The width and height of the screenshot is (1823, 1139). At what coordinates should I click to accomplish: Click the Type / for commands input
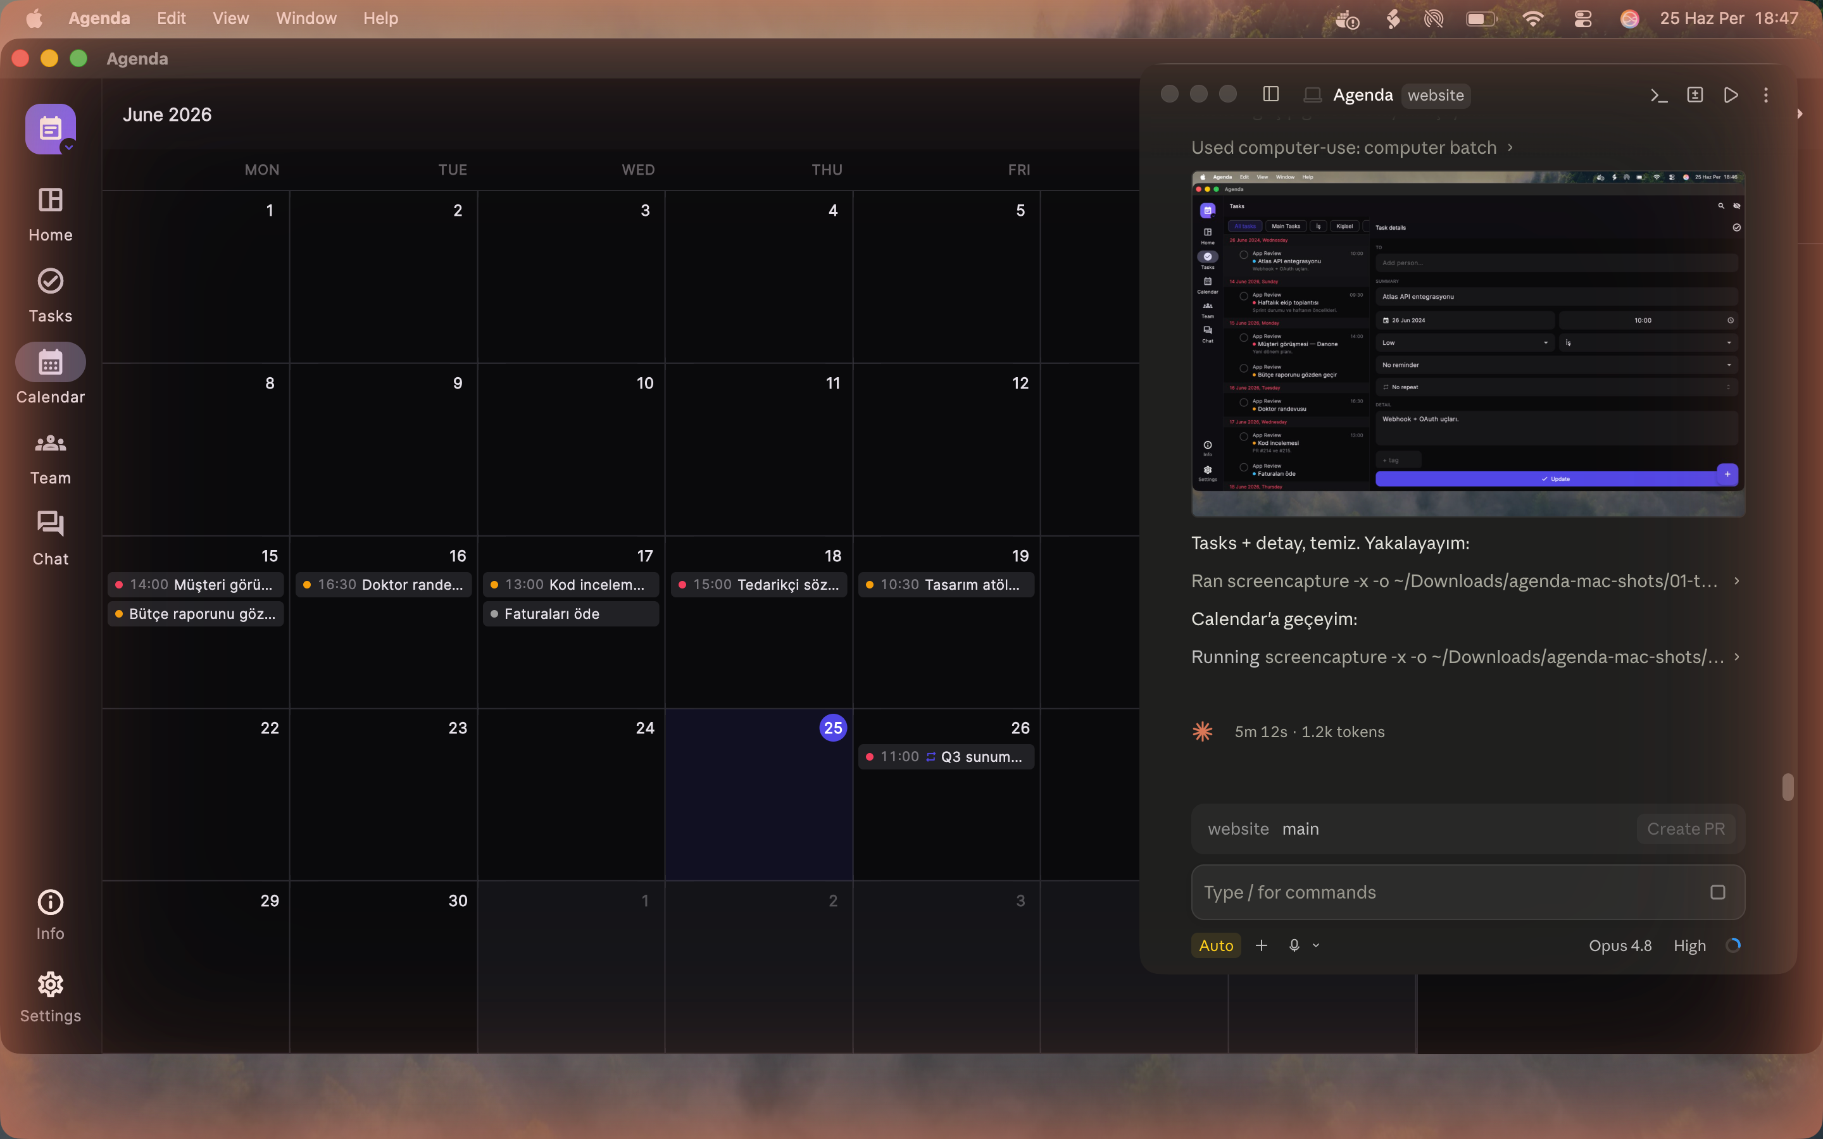(x=1467, y=892)
